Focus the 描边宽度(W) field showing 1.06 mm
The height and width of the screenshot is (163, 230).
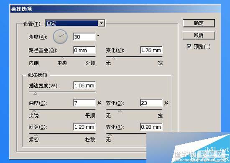click(84, 85)
